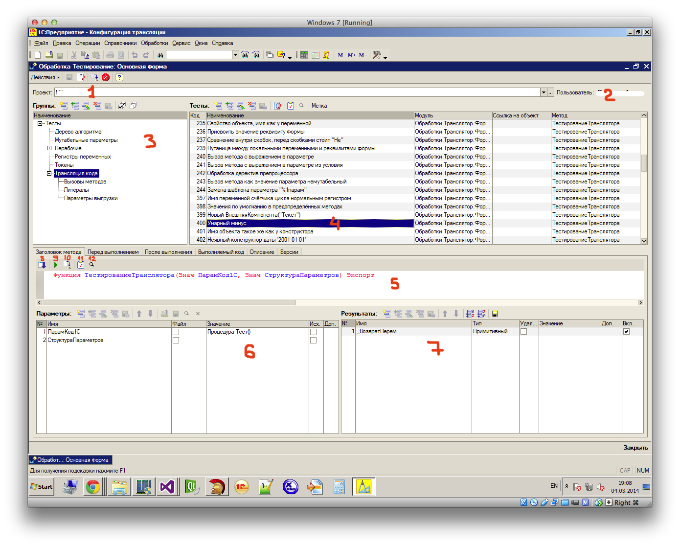The width and height of the screenshot is (680, 546).
Task: Collapse the Тесты tree root node
Action: pyautogui.click(x=40, y=124)
